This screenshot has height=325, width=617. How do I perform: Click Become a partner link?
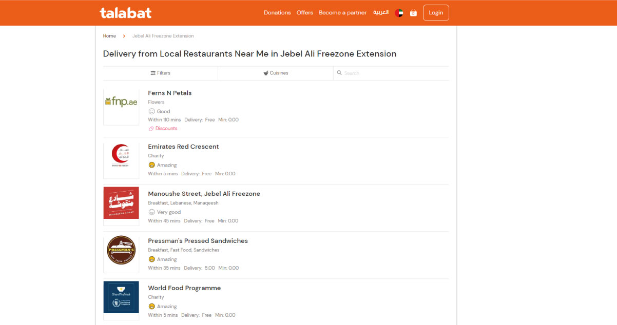click(x=342, y=13)
